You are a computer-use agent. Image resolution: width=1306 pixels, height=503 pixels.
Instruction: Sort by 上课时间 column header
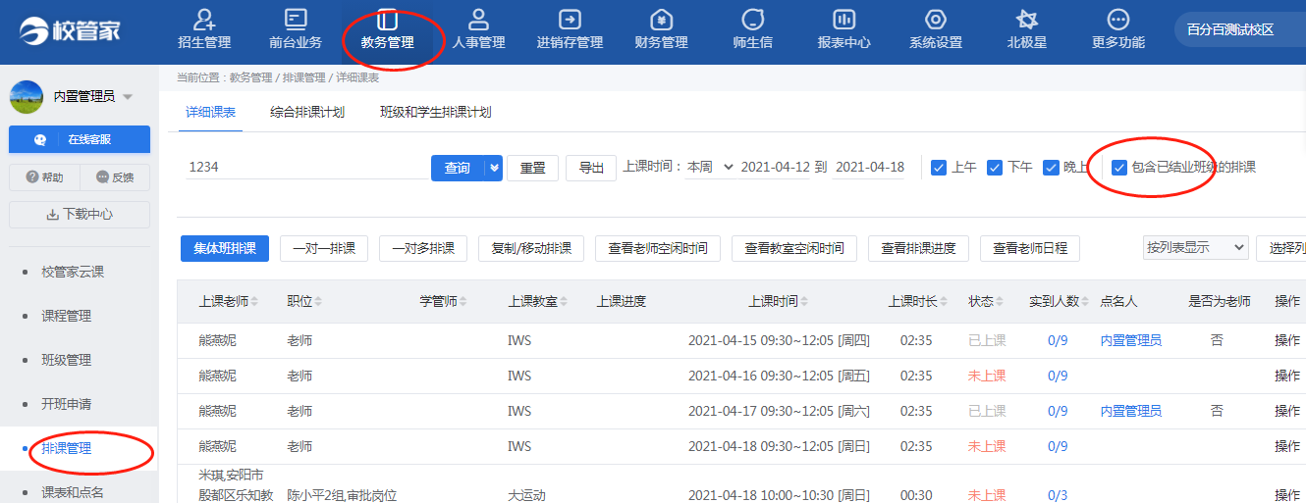[779, 301]
